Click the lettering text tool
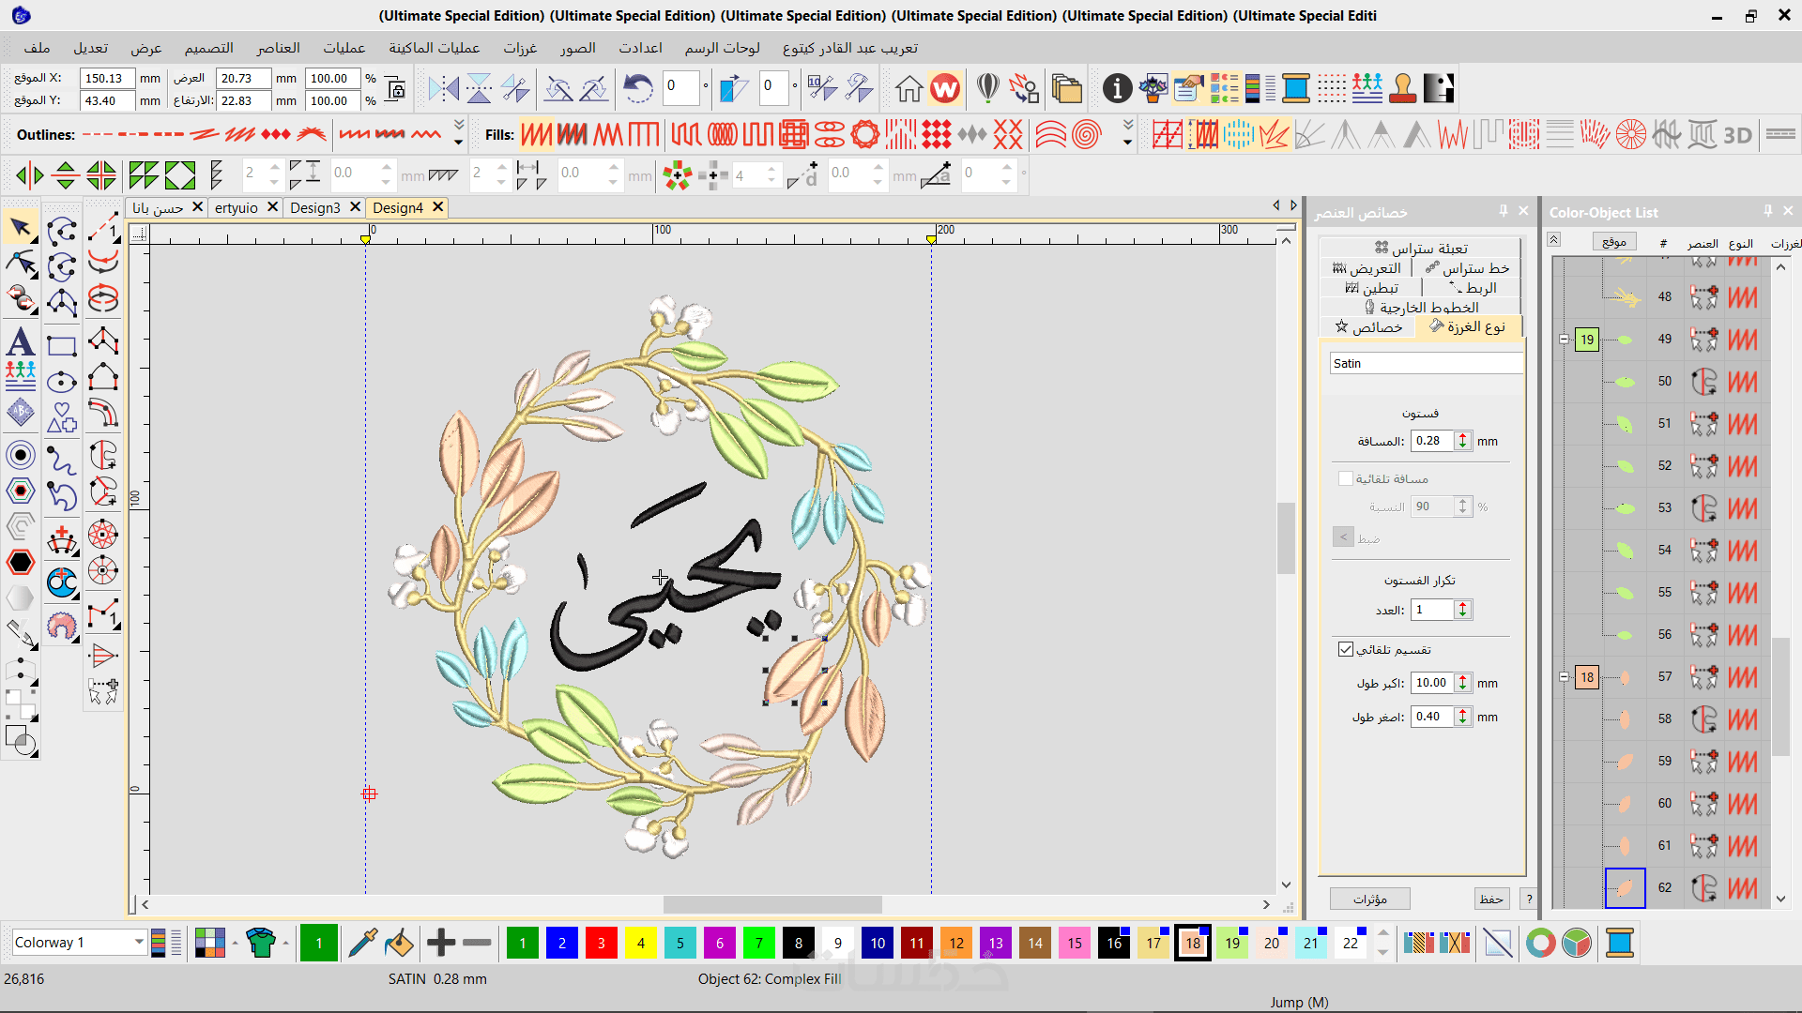Viewport: 1802px width, 1013px height. click(x=20, y=342)
